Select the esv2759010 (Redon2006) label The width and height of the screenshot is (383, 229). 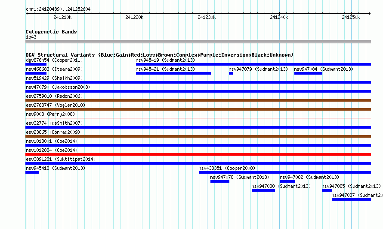click(54, 96)
